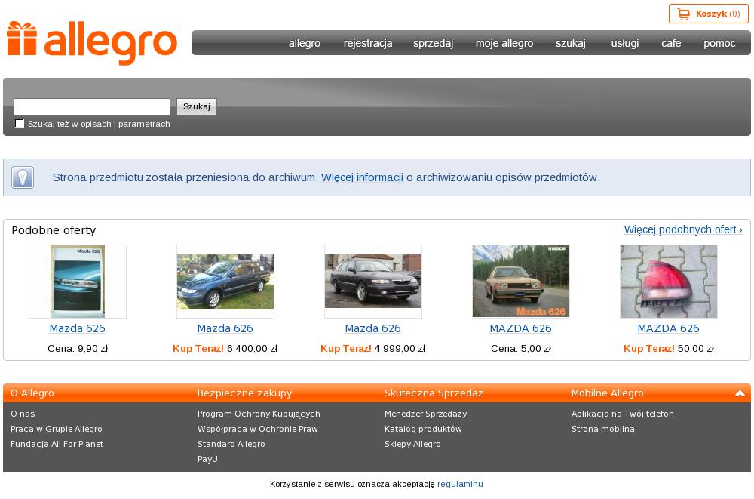This screenshot has width=754, height=499.
Task: Visit cafe from the top menu
Action: click(x=671, y=43)
